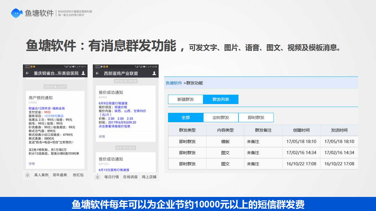Click the 群发功能 breadcrumb text

point(194,83)
